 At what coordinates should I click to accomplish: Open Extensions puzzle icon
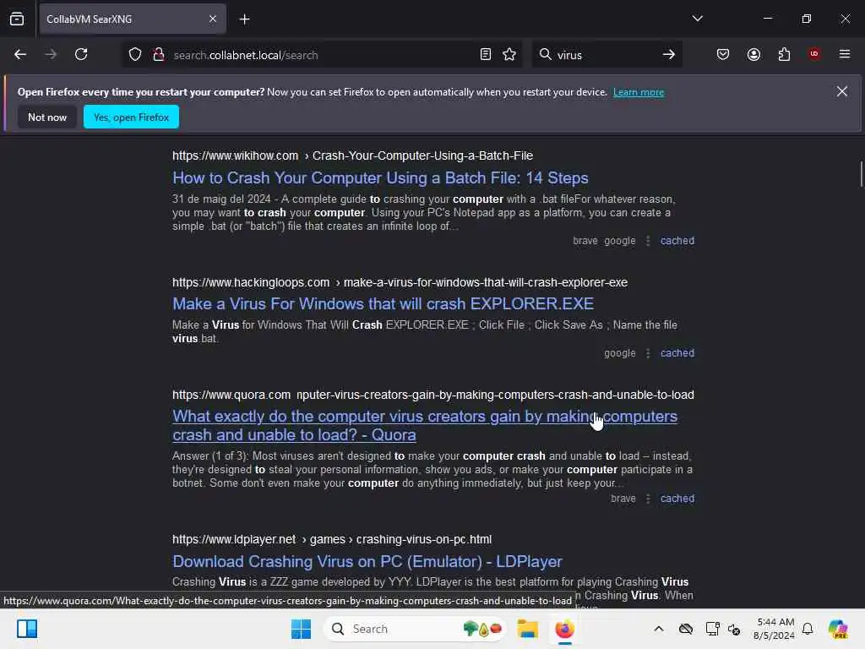(x=784, y=55)
